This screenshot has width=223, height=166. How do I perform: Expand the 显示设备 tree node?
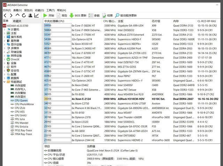pyautogui.click(x=5, y=44)
